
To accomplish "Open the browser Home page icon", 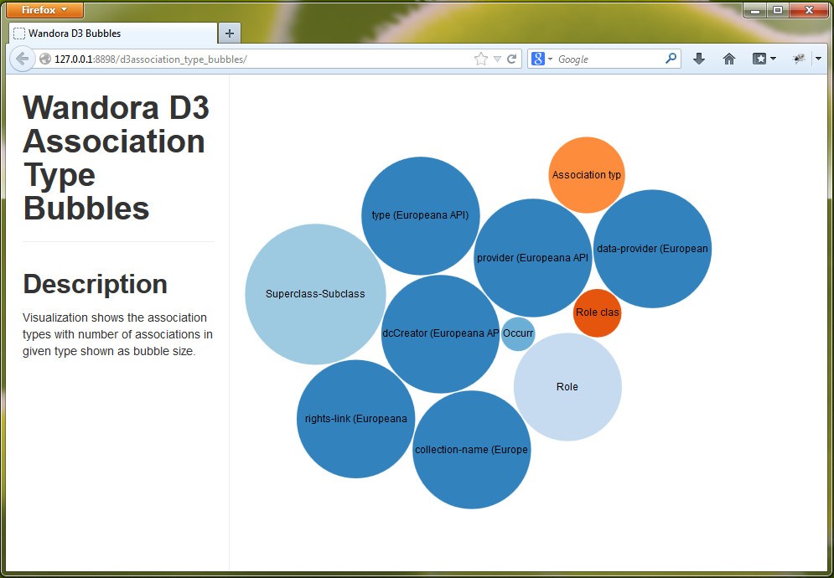I will click(728, 59).
